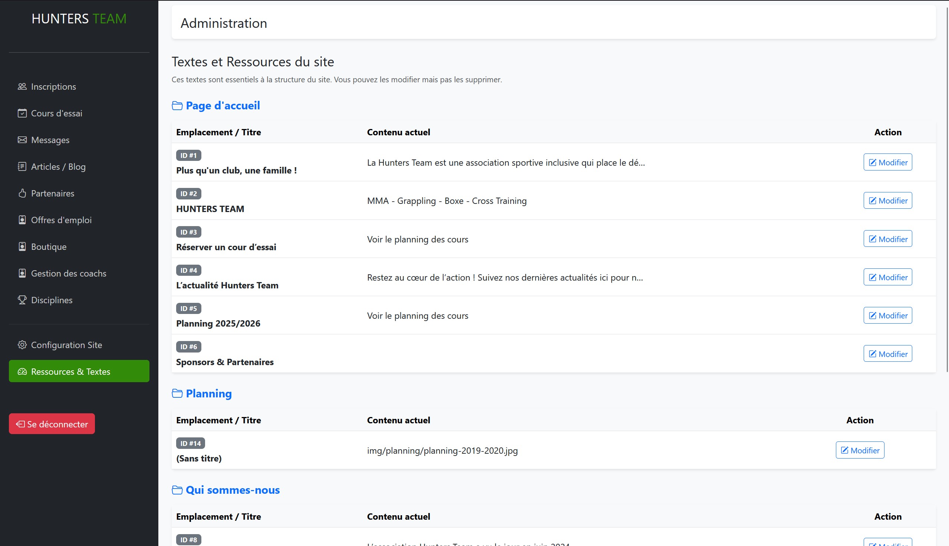Click Modifier for HUNTERS TEAM row
Screen dimensions: 949x546
[x=887, y=201]
